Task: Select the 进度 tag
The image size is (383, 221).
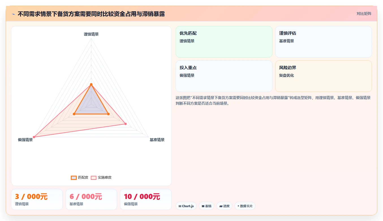Action: pos(224,206)
